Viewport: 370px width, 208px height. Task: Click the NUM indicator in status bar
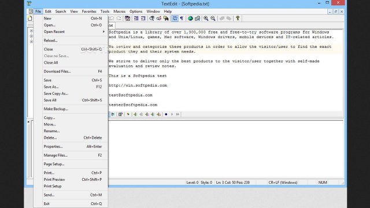(323, 183)
